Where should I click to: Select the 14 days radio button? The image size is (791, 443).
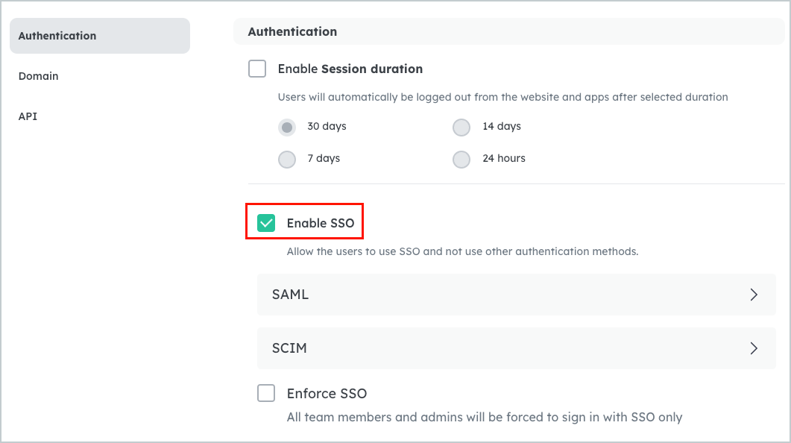[461, 127]
